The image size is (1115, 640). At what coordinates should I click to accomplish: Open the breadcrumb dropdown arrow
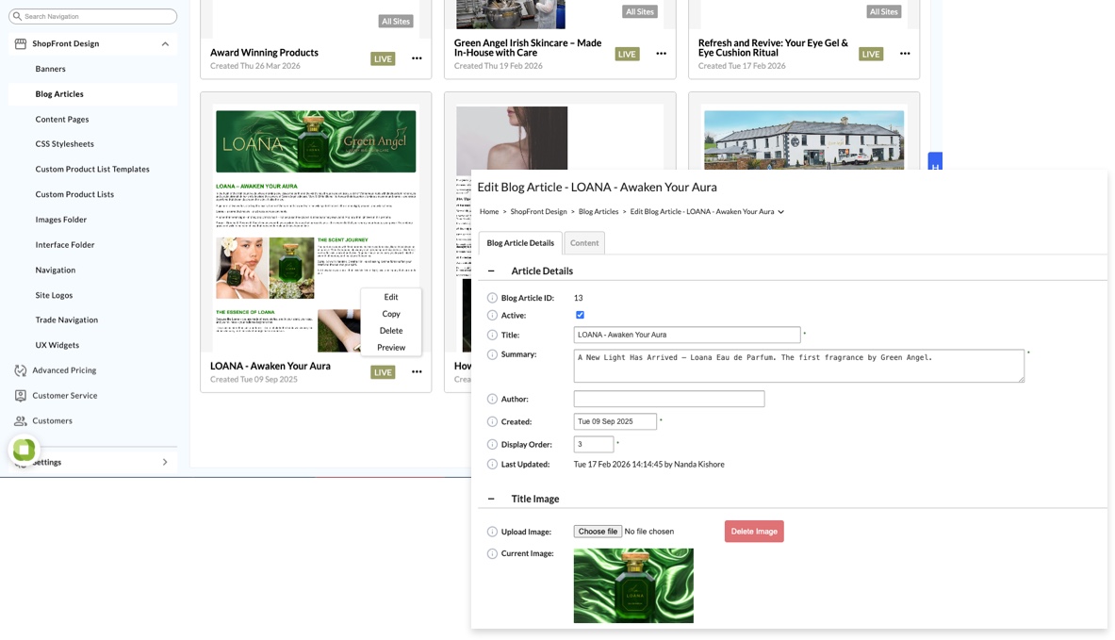coord(780,212)
